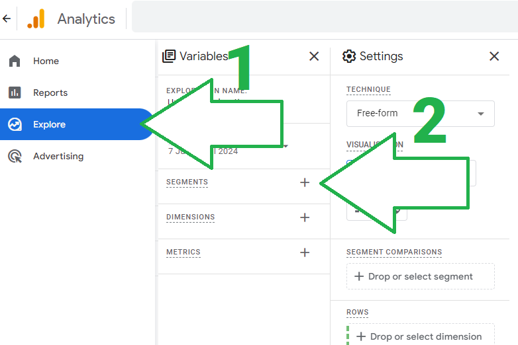518x345 pixels.
Task: Click the Segments section label
Action: pyautogui.click(x=187, y=182)
